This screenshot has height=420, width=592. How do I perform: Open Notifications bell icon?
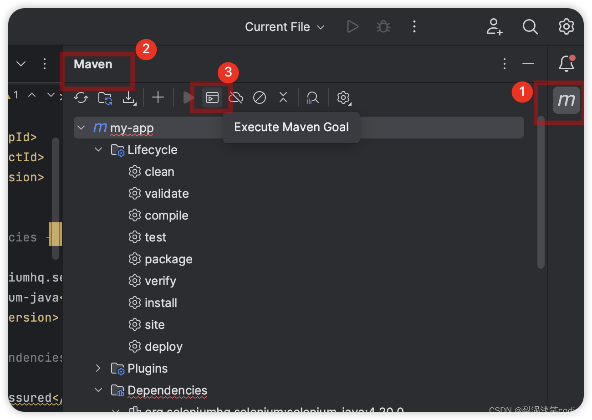(x=566, y=64)
